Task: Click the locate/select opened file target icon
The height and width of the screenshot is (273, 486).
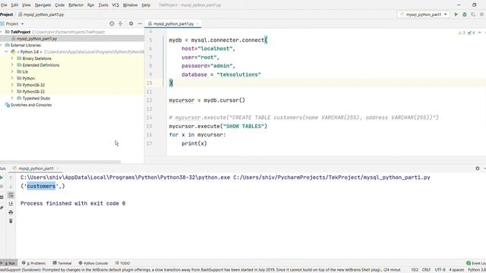Action: (x=112, y=24)
